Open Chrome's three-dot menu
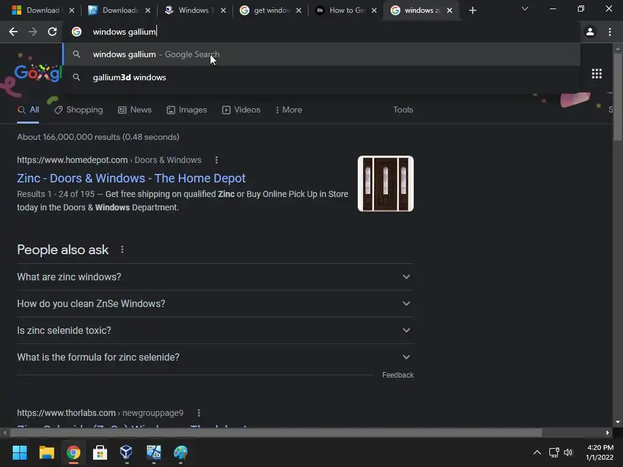Viewport: 623px width, 467px height. tap(610, 32)
